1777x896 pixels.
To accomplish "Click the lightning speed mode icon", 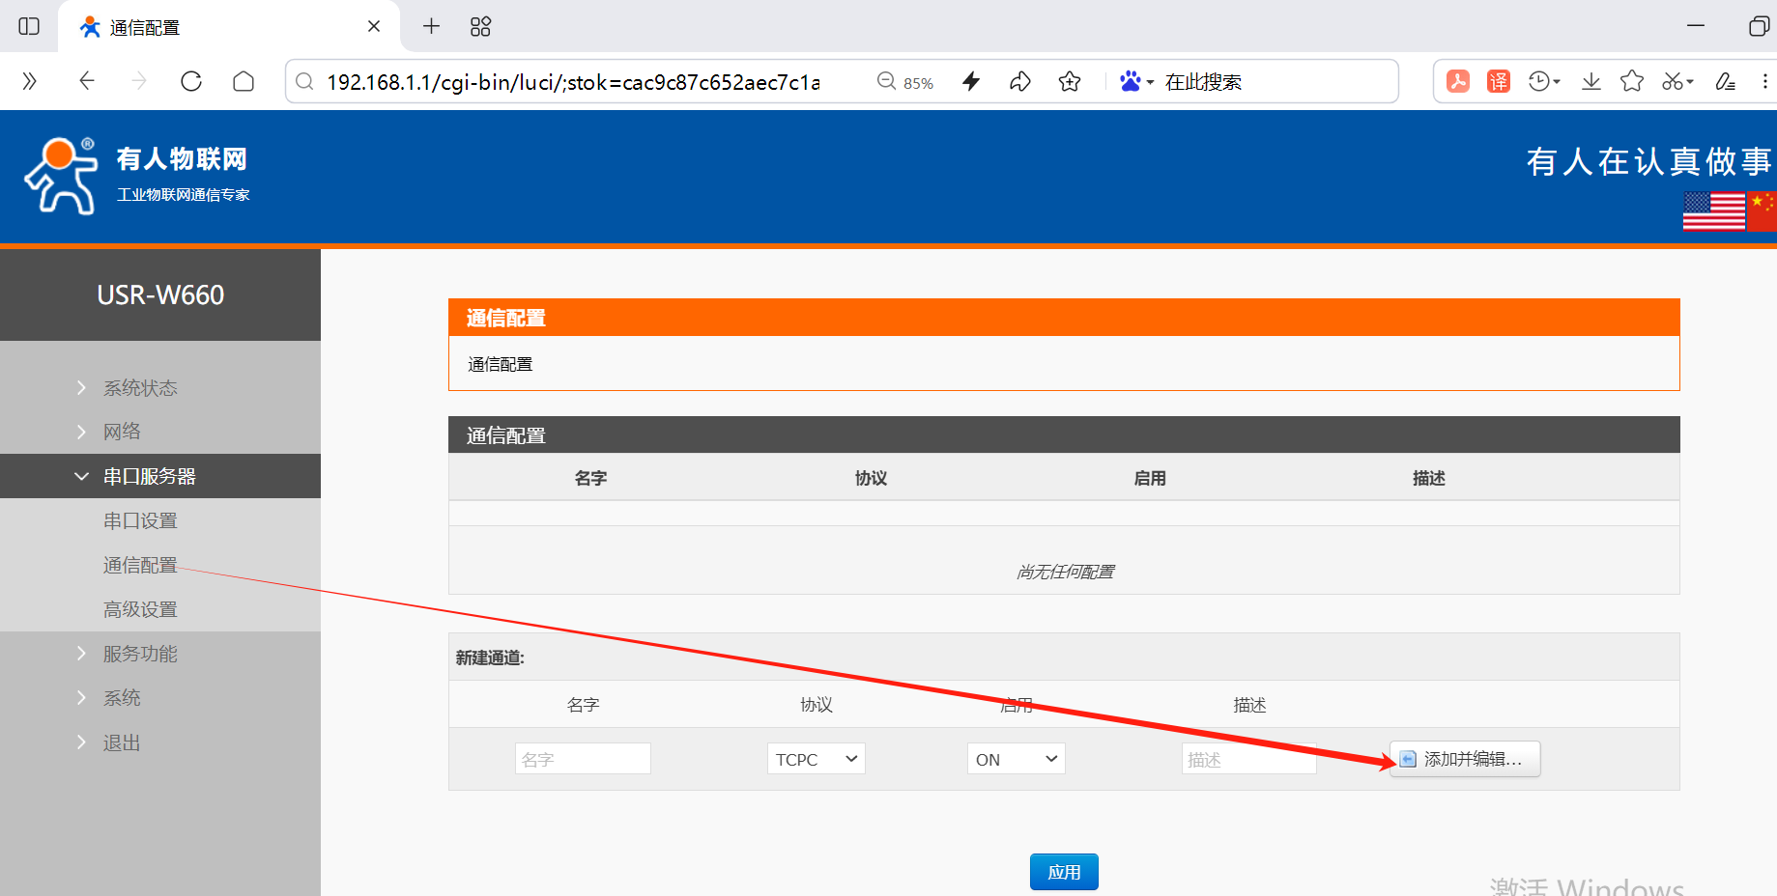I will [971, 82].
